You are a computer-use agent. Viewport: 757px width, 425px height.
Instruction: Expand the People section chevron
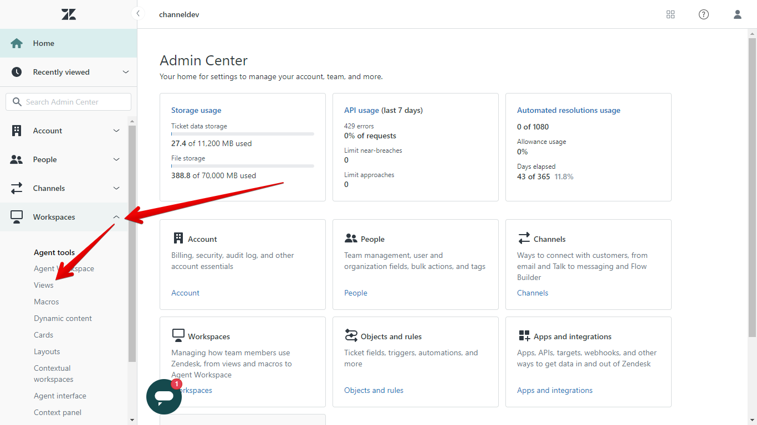116,159
